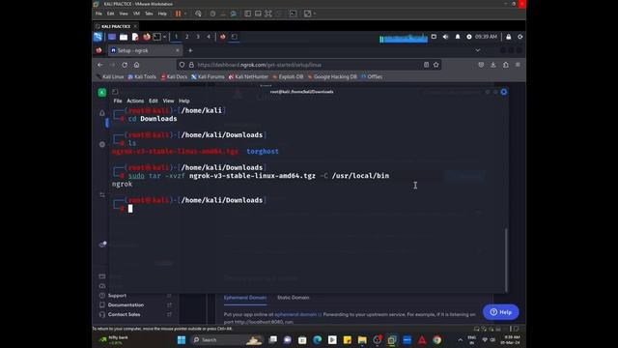Image resolution: width=618 pixels, height=348 pixels.
Task: Click the blue Help button
Action: tap(500, 312)
